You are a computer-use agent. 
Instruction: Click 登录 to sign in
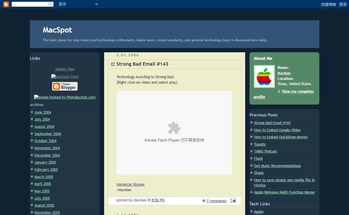click(x=343, y=4)
